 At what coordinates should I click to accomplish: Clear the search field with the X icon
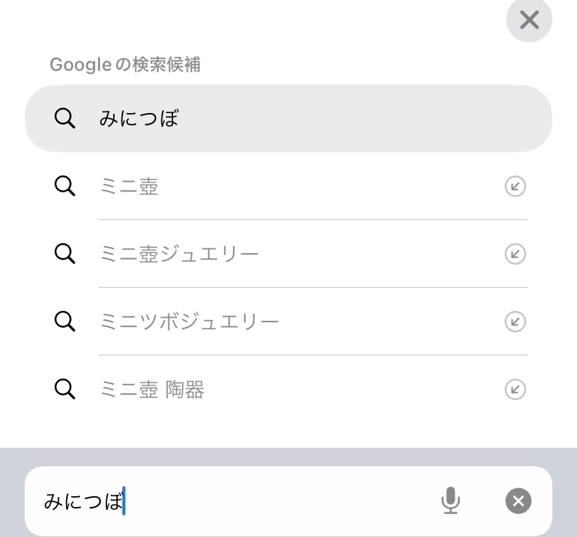coord(519,502)
